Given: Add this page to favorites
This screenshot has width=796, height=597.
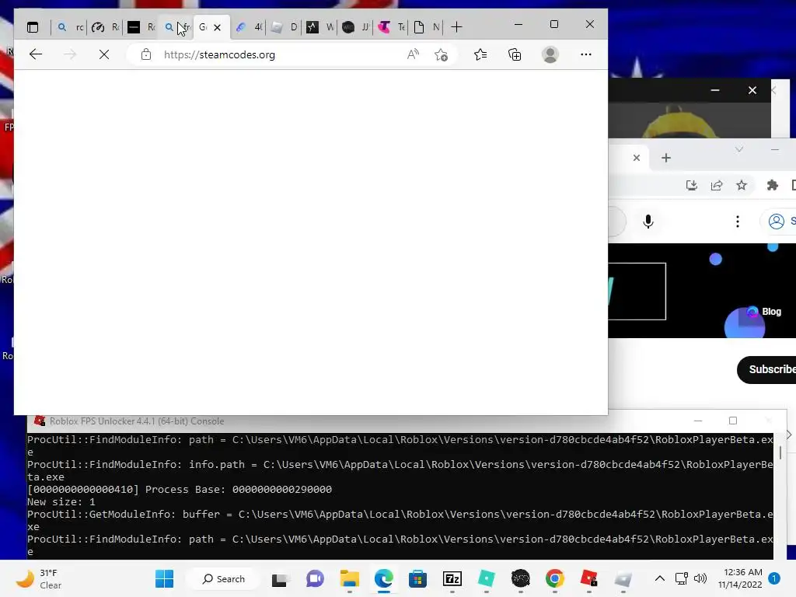Looking at the screenshot, I should tap(442, 54).
